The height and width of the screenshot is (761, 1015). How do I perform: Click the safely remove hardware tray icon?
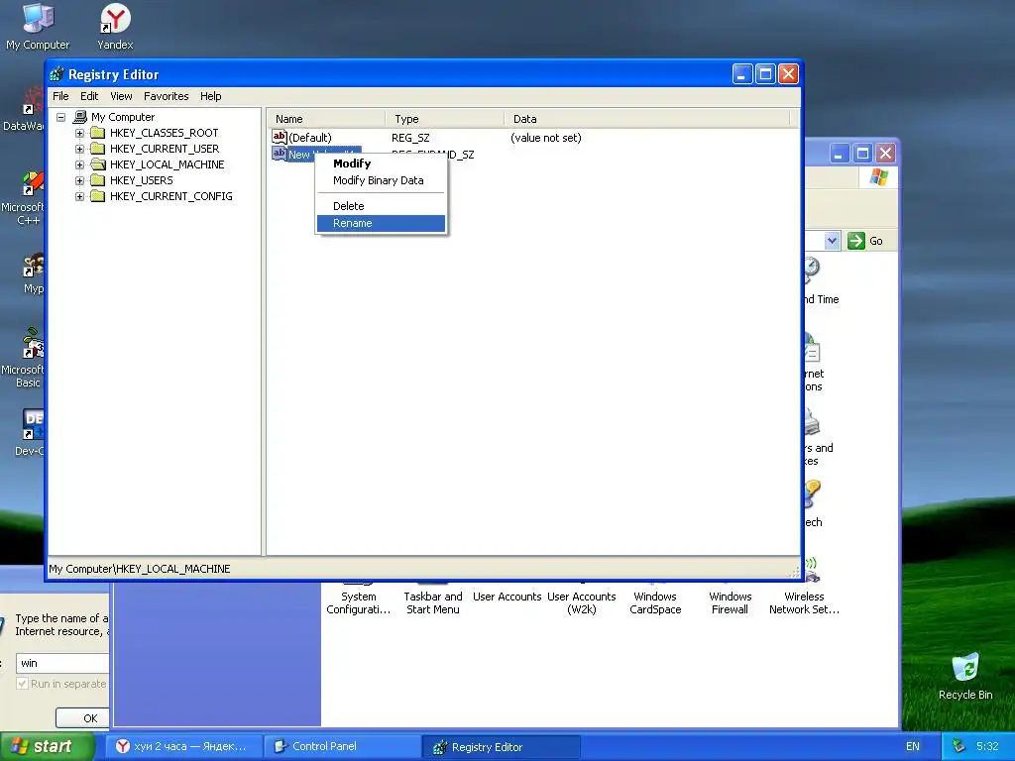959,746
